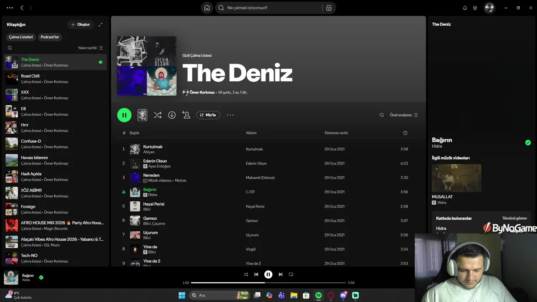Click Oluştur to create a playlist
The width and height of the screenshot is (537, 302).
point(80,25)
